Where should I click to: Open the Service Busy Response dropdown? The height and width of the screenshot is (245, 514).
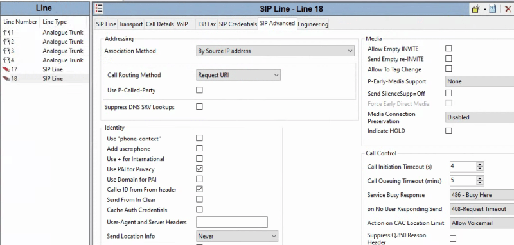(482, 195)
